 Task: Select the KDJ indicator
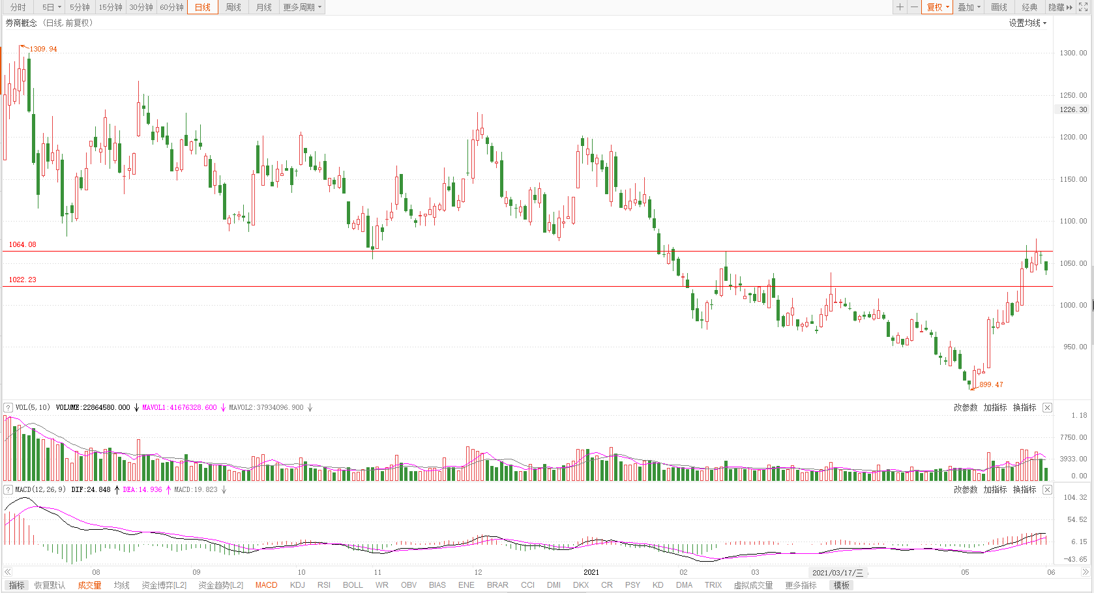[x=297, y=585]
